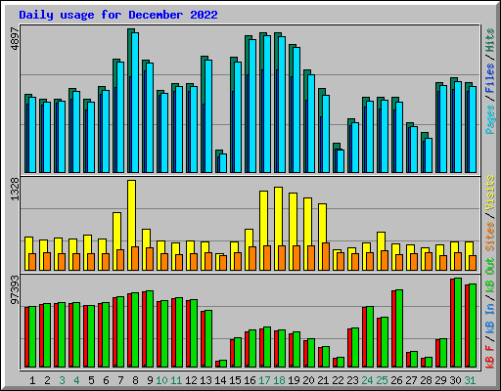Click day 28 on the x-axis
Viewport: 501px width, 391px height.
tap(426, 380)
